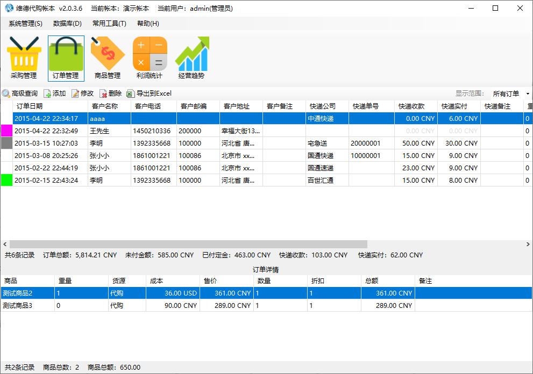This screenshot has height=374, width=533.
Task: Click the horizontal scrollbar of the order list
Action: coord(188,244)
